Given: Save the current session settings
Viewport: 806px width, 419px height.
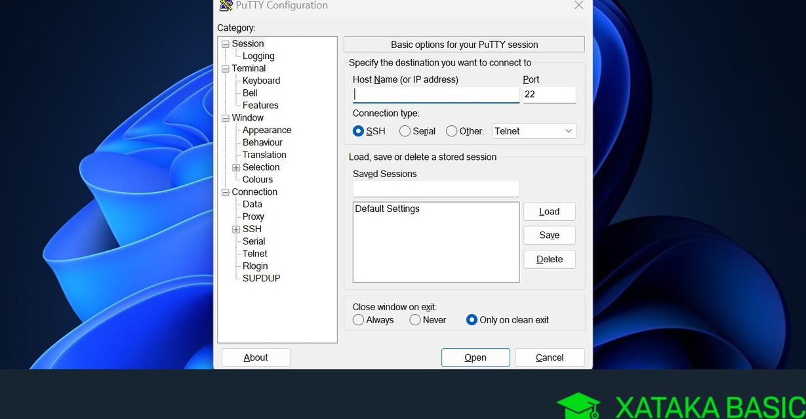Looking at the screenshot, I should (x=549, y=235).
